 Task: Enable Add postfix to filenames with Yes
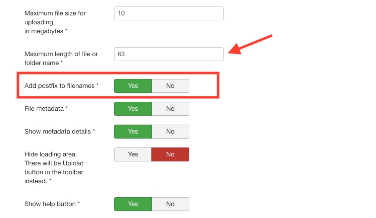pos(133,86)
